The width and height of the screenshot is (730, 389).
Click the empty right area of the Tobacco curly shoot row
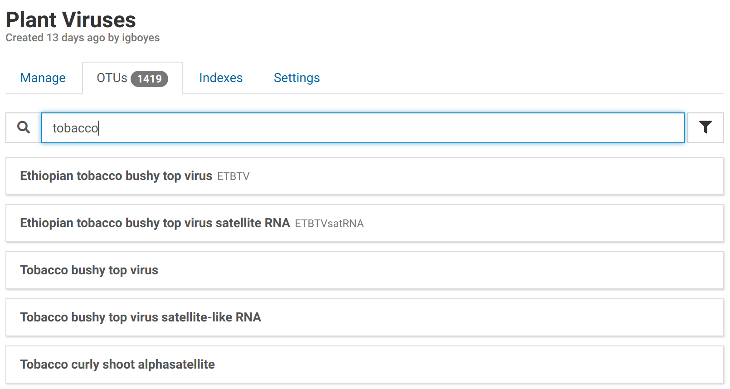coord(499,365)
